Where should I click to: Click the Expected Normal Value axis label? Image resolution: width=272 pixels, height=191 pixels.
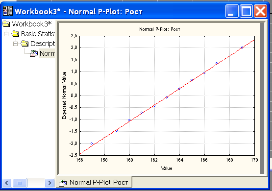coord(64,95)
